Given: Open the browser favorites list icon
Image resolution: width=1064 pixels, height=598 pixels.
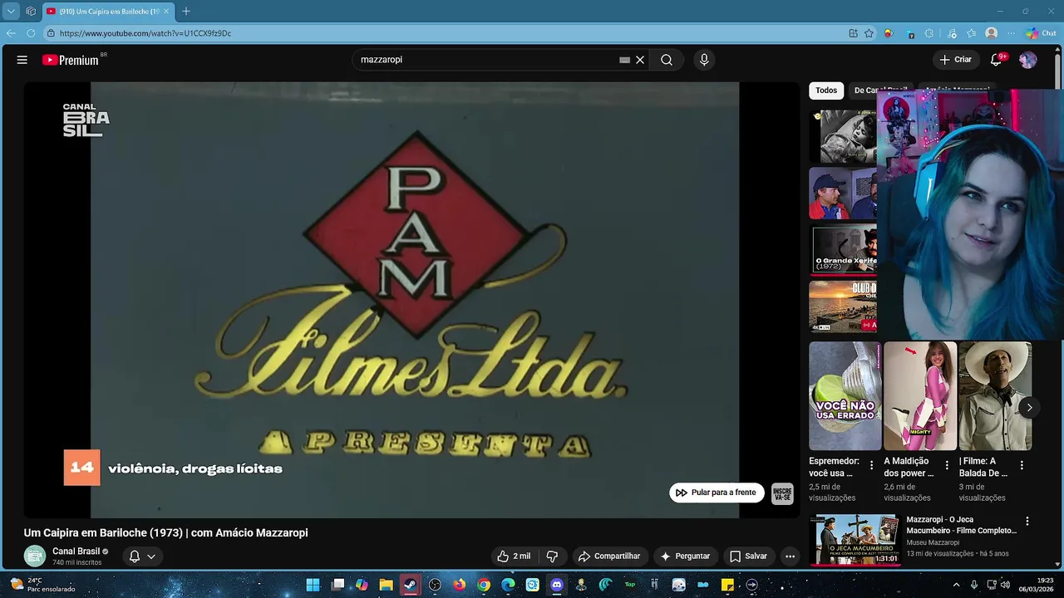Looking at the screenshot, I should tap(971, 33).
